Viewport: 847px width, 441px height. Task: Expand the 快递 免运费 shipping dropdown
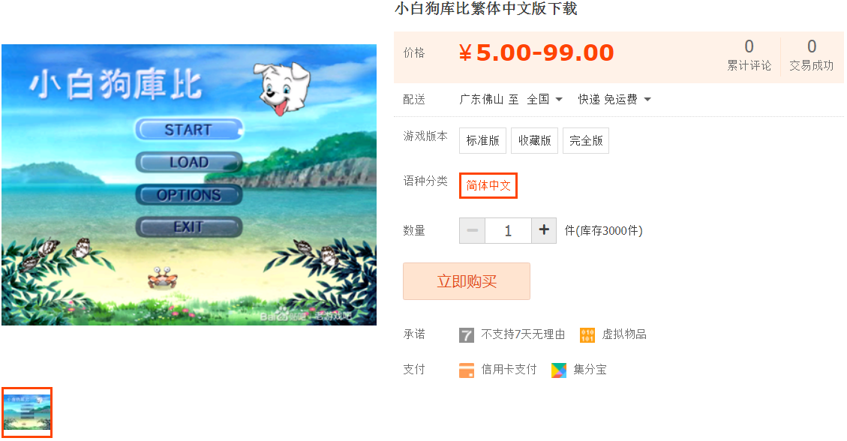(614, 99)
